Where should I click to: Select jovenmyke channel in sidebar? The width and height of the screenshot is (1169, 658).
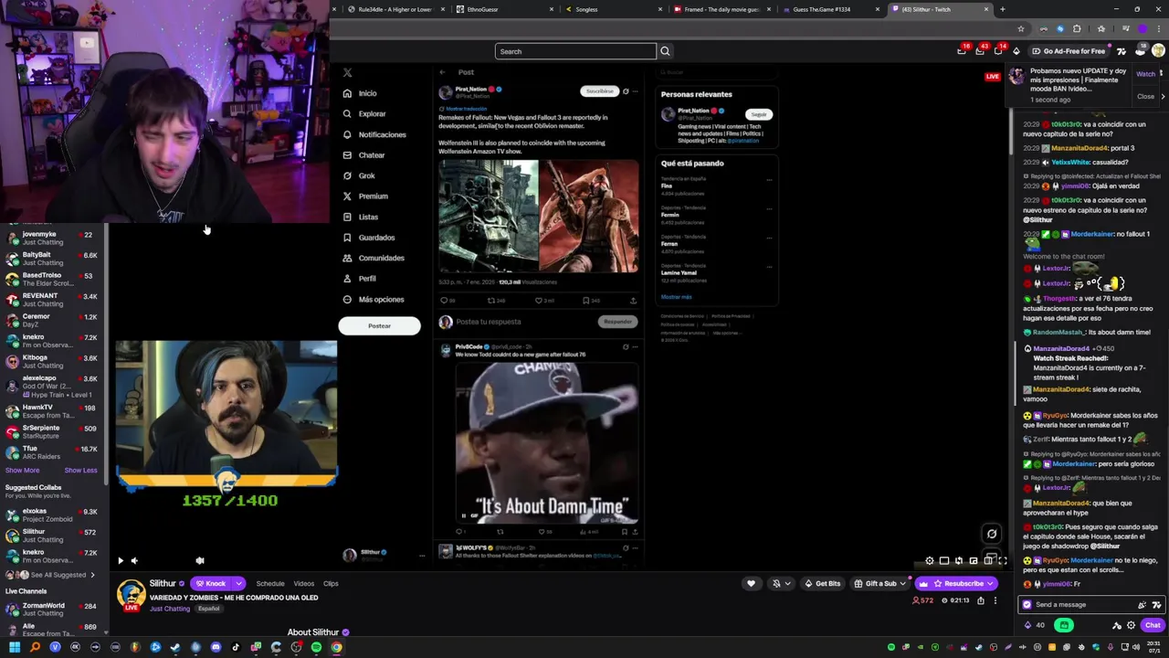(51, 239)
